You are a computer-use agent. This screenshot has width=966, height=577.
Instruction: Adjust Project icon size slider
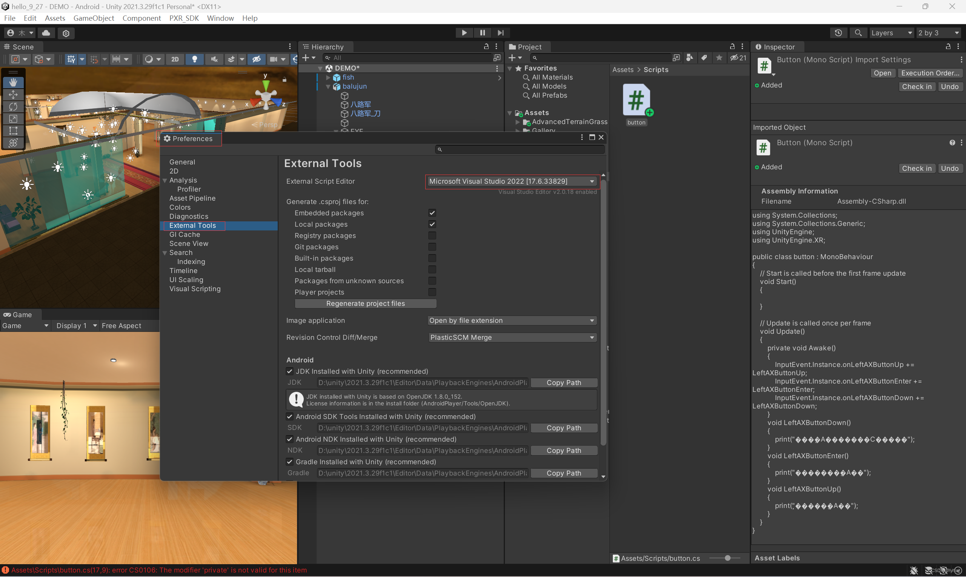tap(727, 559)
